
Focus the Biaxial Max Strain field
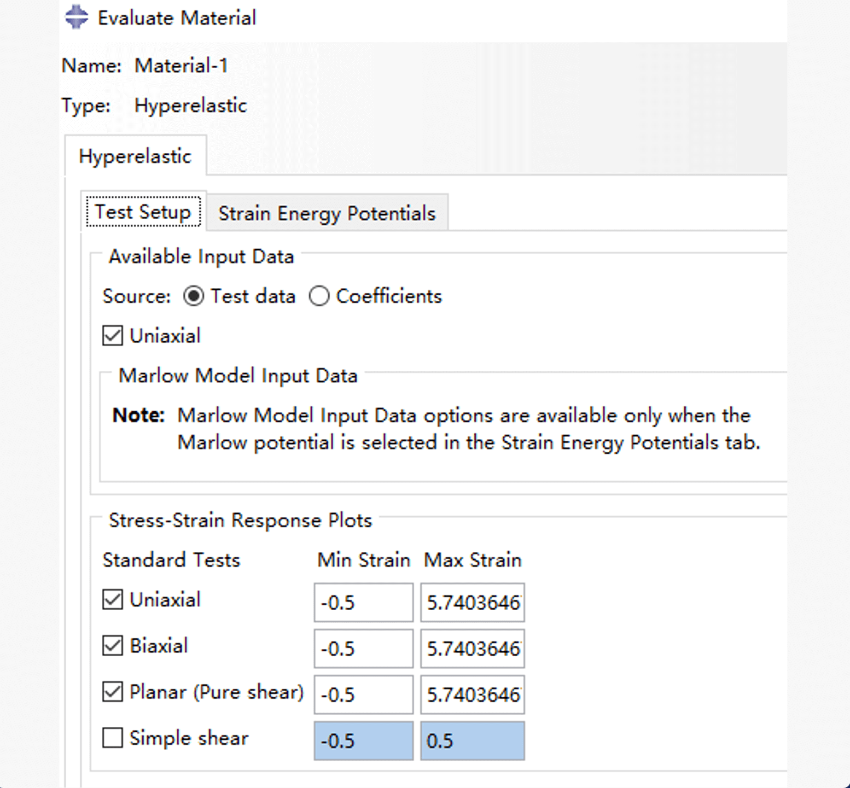coord(472,648)
